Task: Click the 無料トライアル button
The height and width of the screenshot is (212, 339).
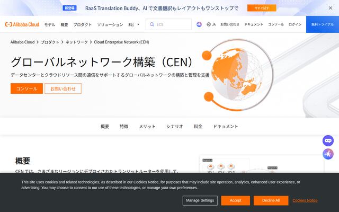Action: 323,24
